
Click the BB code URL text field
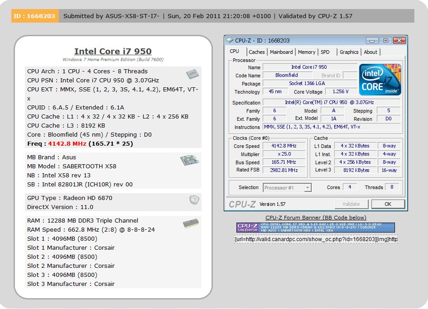point(316,239)
